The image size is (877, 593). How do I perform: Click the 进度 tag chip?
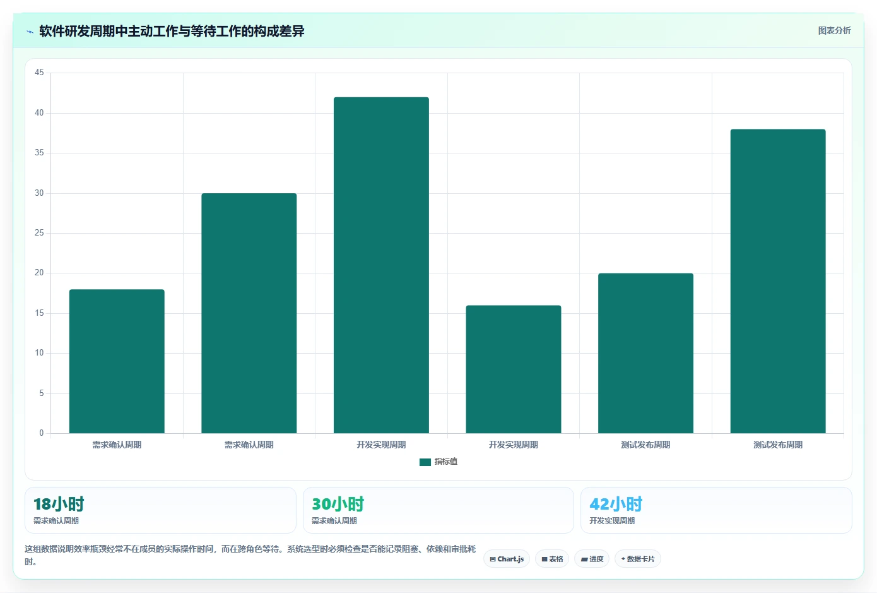(x=592, y=559)
